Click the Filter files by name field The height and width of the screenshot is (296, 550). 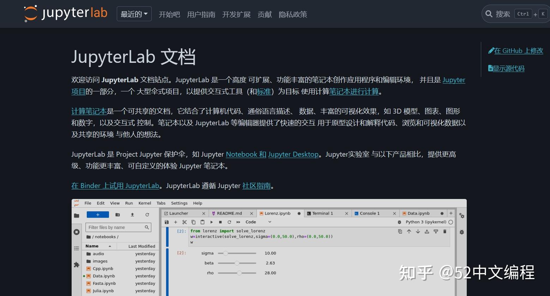click(x=117, y=227)
